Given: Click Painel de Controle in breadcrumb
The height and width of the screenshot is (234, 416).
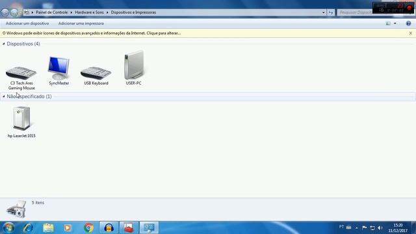Looking at the screenshot, I should 52,12.
